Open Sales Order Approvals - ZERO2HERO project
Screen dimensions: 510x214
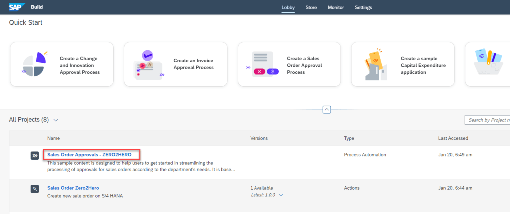tap(89, 155)
